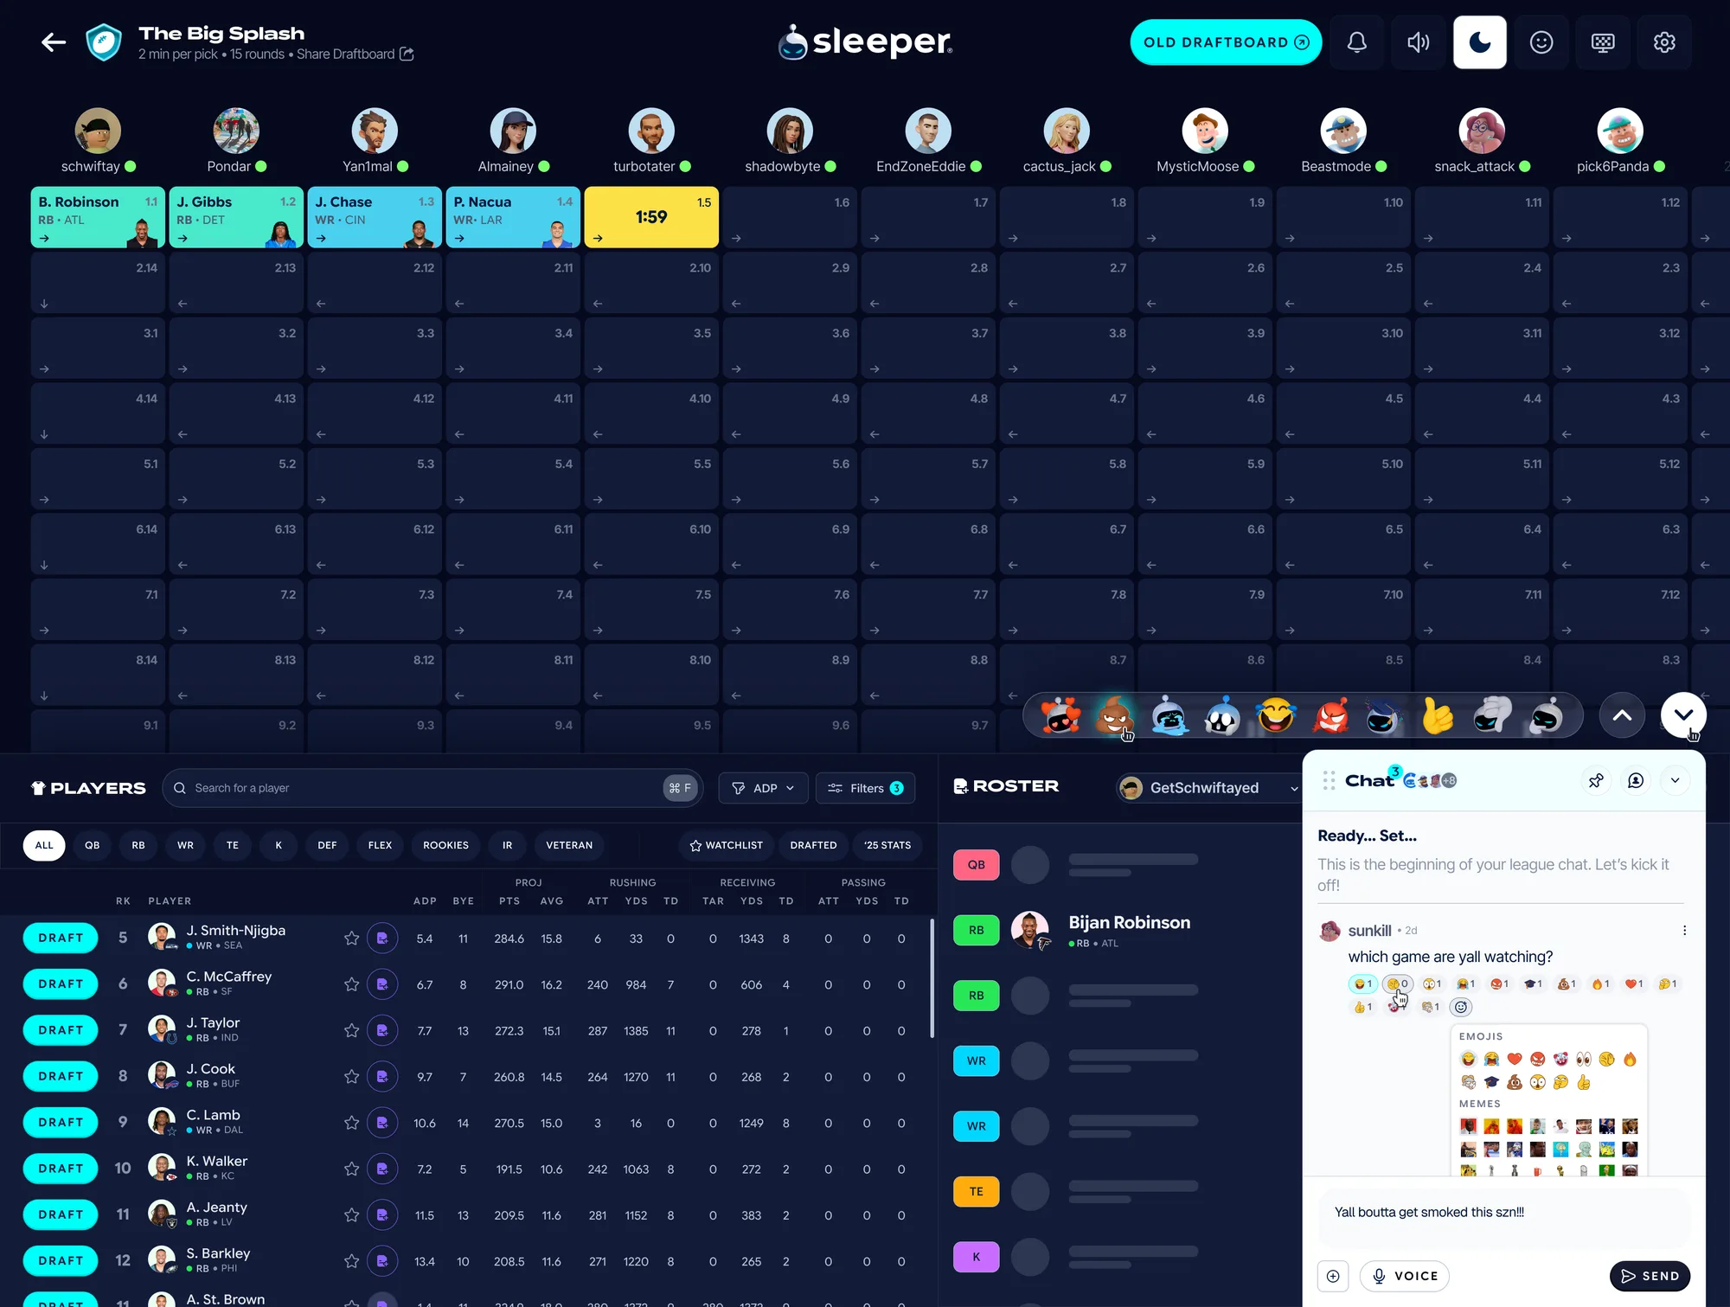Open the Filters menu

[x=865, y=788]
